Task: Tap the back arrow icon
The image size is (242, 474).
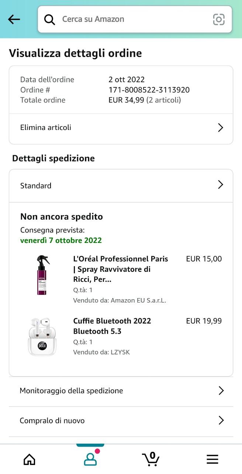Action: [14, 19]
